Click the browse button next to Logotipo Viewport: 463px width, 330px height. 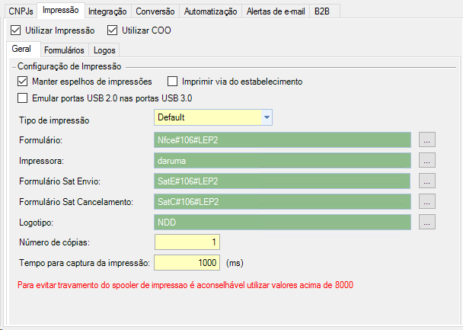pos(427,222)
